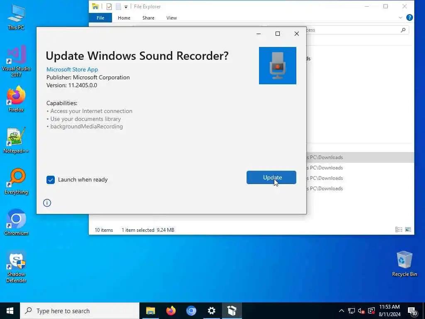Open Firefox from taskbar
Screen dimensions: 425x319
(x=171, y=311)
